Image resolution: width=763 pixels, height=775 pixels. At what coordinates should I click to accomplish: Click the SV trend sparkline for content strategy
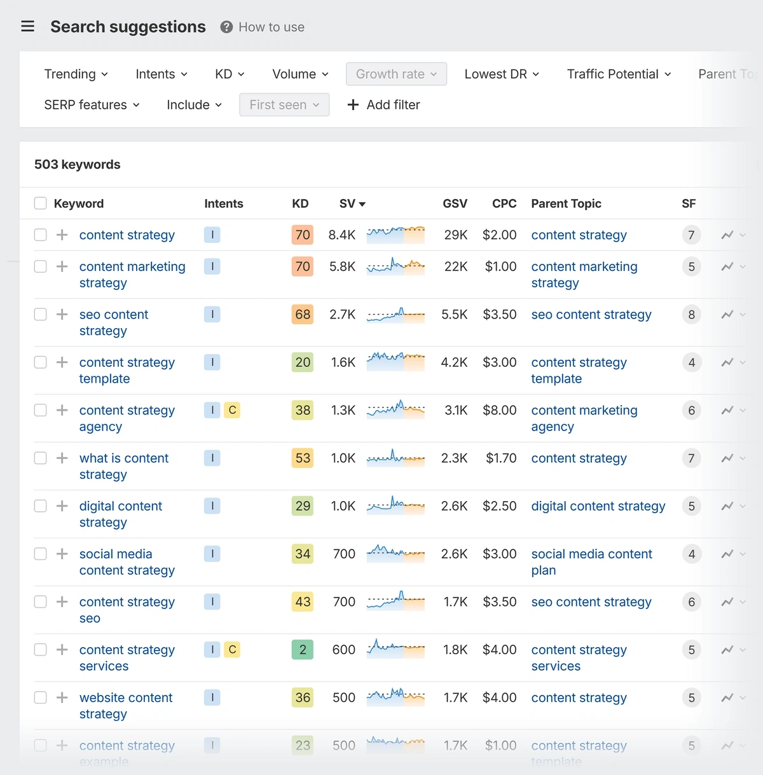pyautogui.click(x=395, y=235)
